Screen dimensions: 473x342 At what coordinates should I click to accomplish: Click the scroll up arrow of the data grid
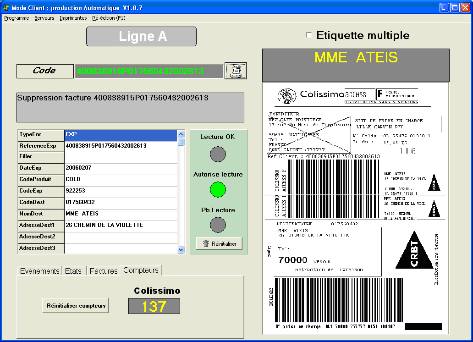181,134
